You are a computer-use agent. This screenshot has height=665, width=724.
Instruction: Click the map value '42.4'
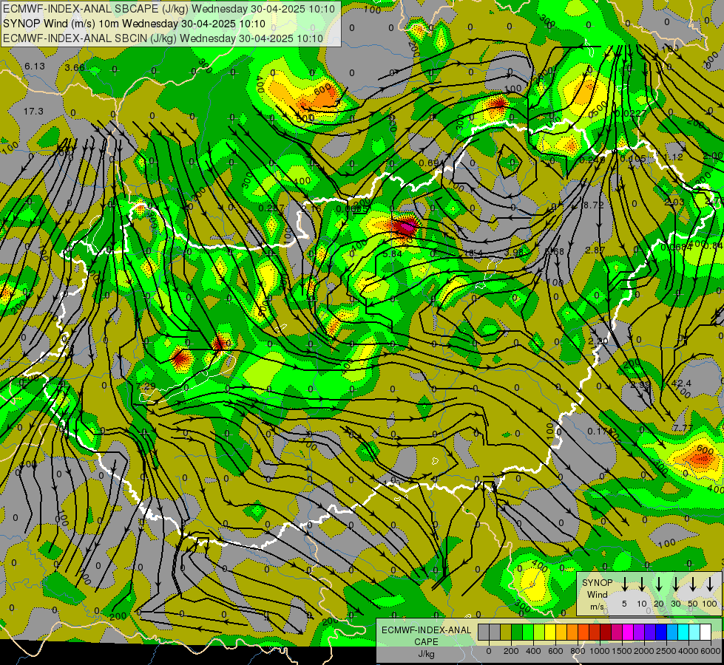pos(681,383)
